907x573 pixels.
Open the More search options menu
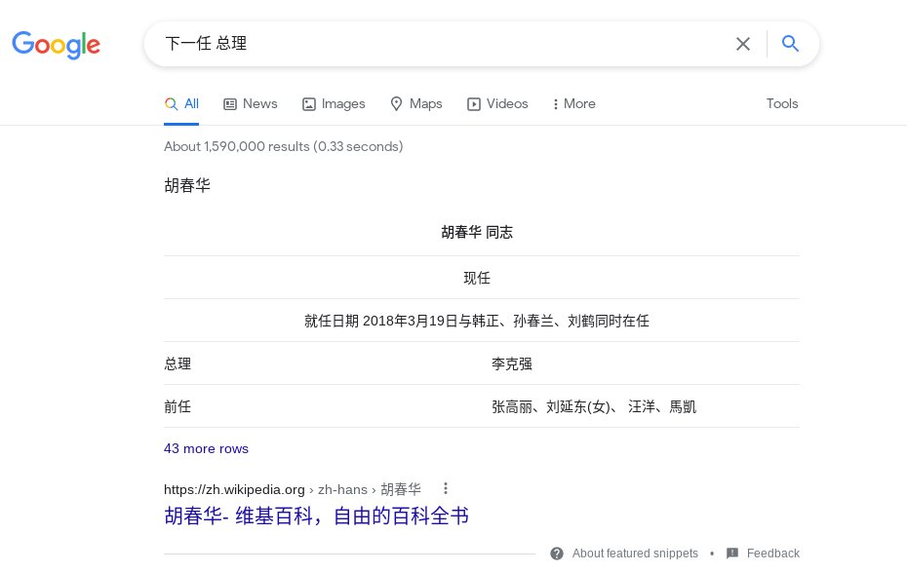point(573,103)
